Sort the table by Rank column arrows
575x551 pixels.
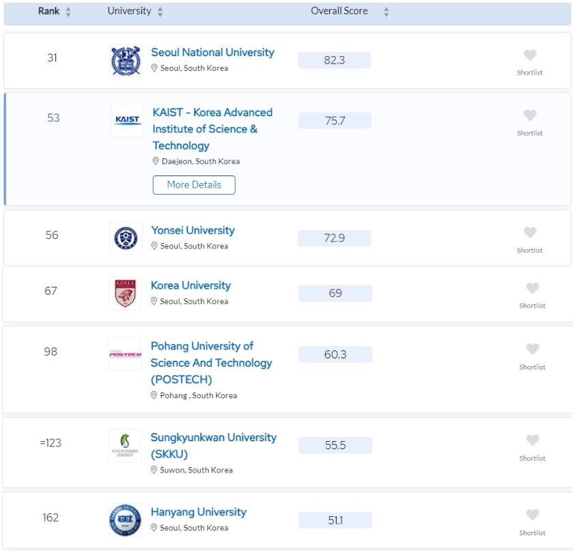pos(68,12)
